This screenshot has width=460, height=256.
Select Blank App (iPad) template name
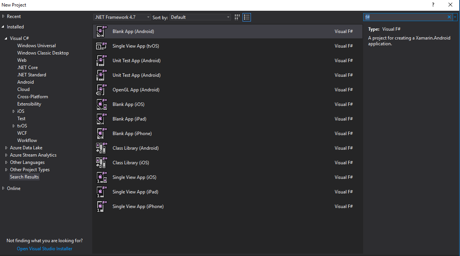(x=130, y=119)
